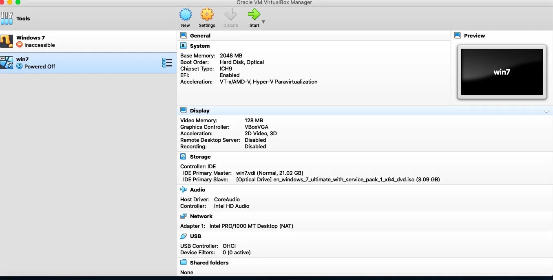
Task: Click the Tools wrench icon
Action: (7, 18)
